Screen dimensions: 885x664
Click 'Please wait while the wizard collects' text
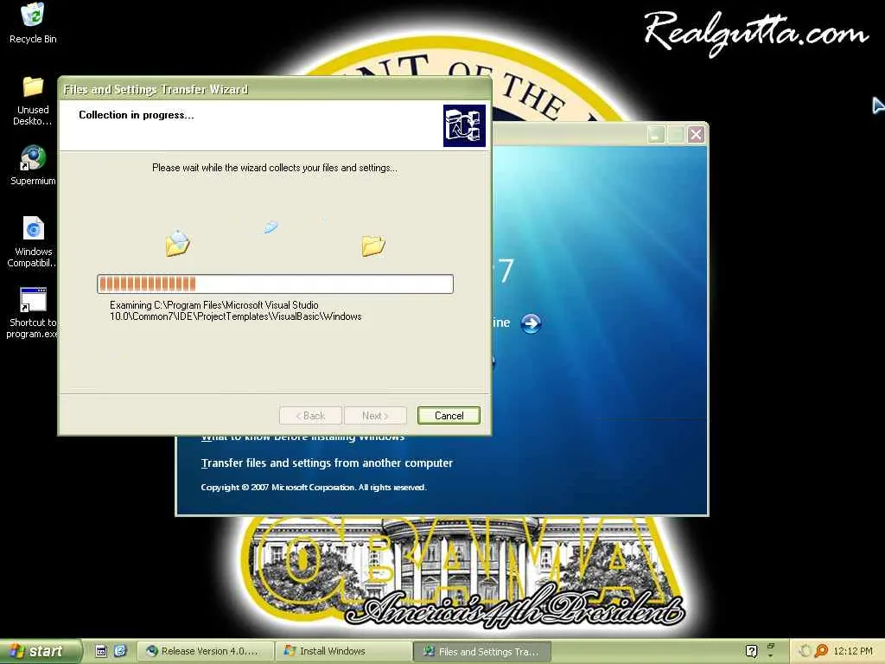coord(275,168)
